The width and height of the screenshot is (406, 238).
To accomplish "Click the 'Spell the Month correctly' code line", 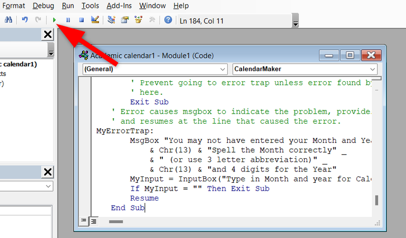I will point(248,150).
